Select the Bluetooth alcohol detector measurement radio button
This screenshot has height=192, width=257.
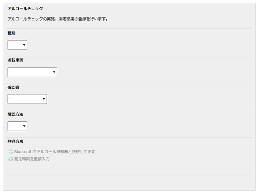coord(11,151)
